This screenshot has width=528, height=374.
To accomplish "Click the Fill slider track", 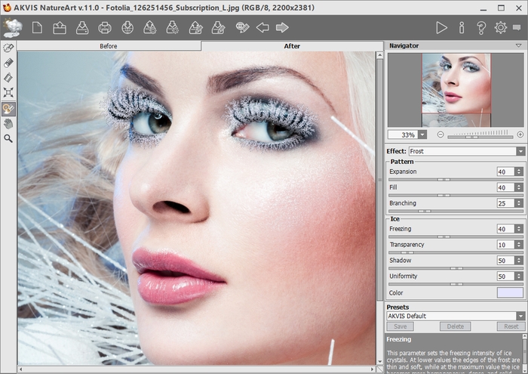I will [456, 195].
